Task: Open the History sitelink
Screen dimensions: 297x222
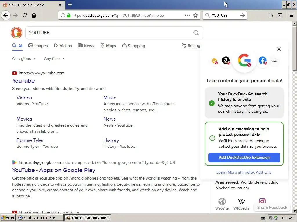Action: [x=111, y=140]
